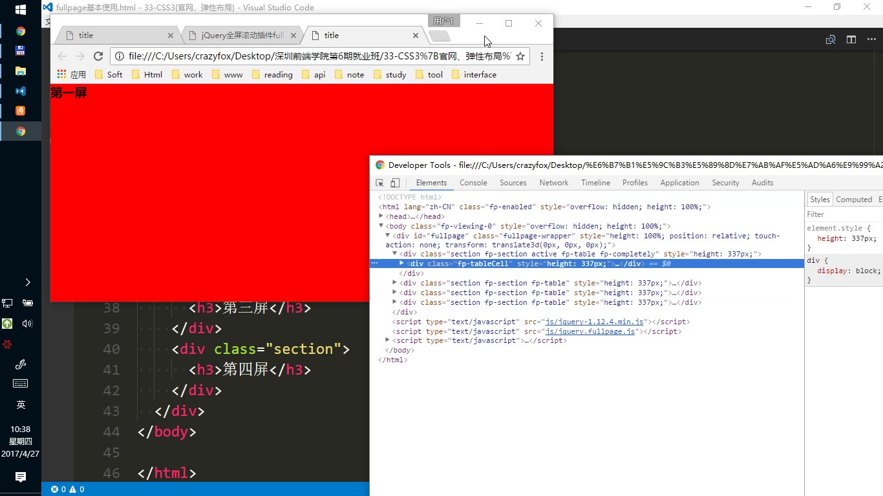Click the Filter field in Styles pane
The image size is (883, 496).
coord(844,214)
